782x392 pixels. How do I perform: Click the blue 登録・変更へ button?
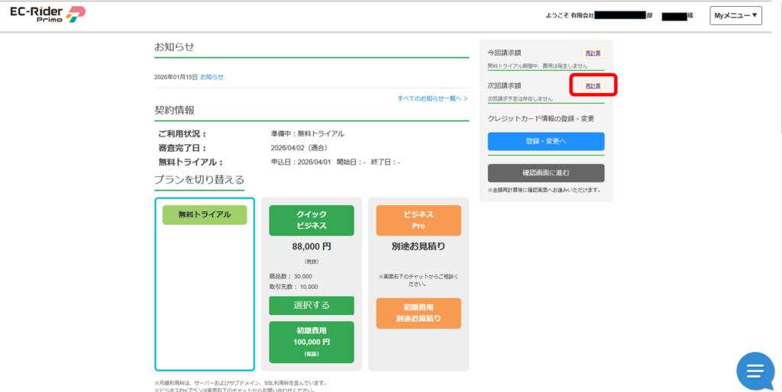coord(545,142)
